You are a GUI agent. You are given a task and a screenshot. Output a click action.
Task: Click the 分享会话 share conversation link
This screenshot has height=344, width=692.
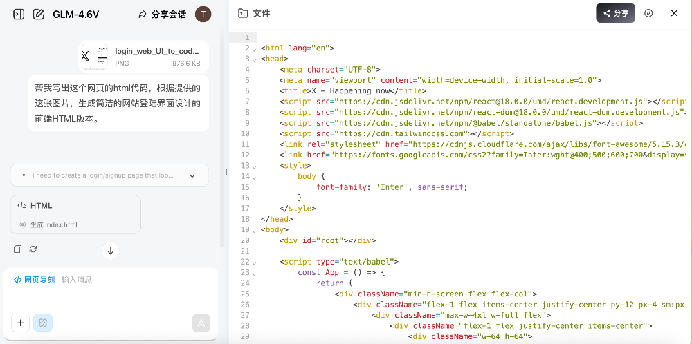[x=163, y=14]
